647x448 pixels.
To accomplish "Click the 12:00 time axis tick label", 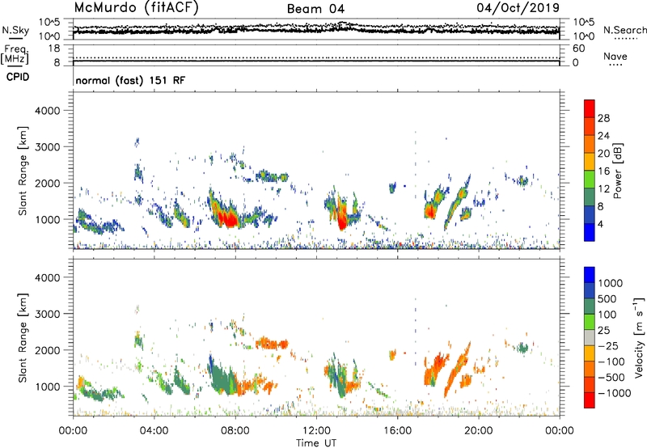I will point(316,431).
